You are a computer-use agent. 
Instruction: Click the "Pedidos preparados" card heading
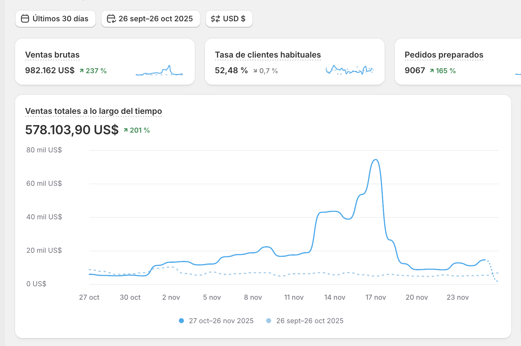pyautogui.click(x=444, y=55)
